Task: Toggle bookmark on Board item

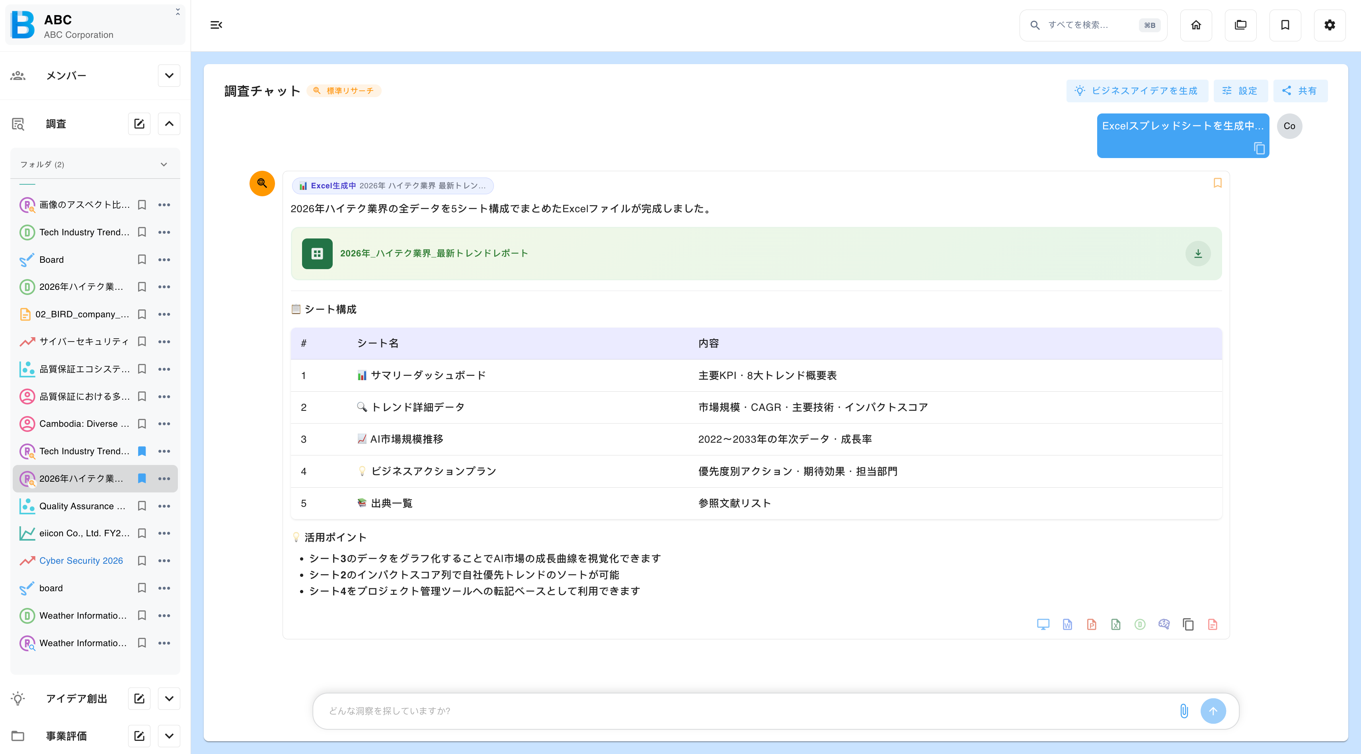Action: pyautogui.click(x=142, y=260)
